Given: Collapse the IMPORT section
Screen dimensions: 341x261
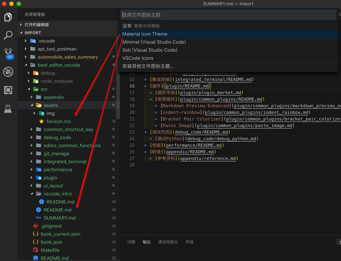Looking at the screenshot, I should tap(21, 33).
